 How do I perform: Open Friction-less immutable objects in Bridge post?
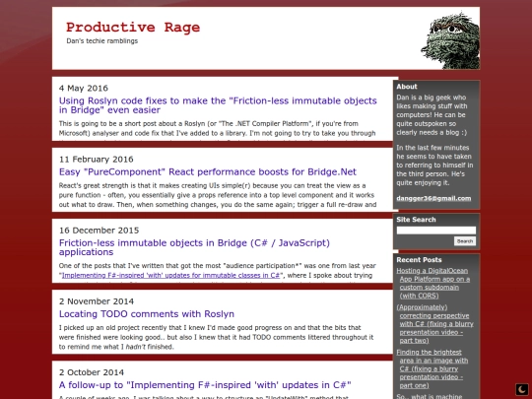(x=194, y=247)
